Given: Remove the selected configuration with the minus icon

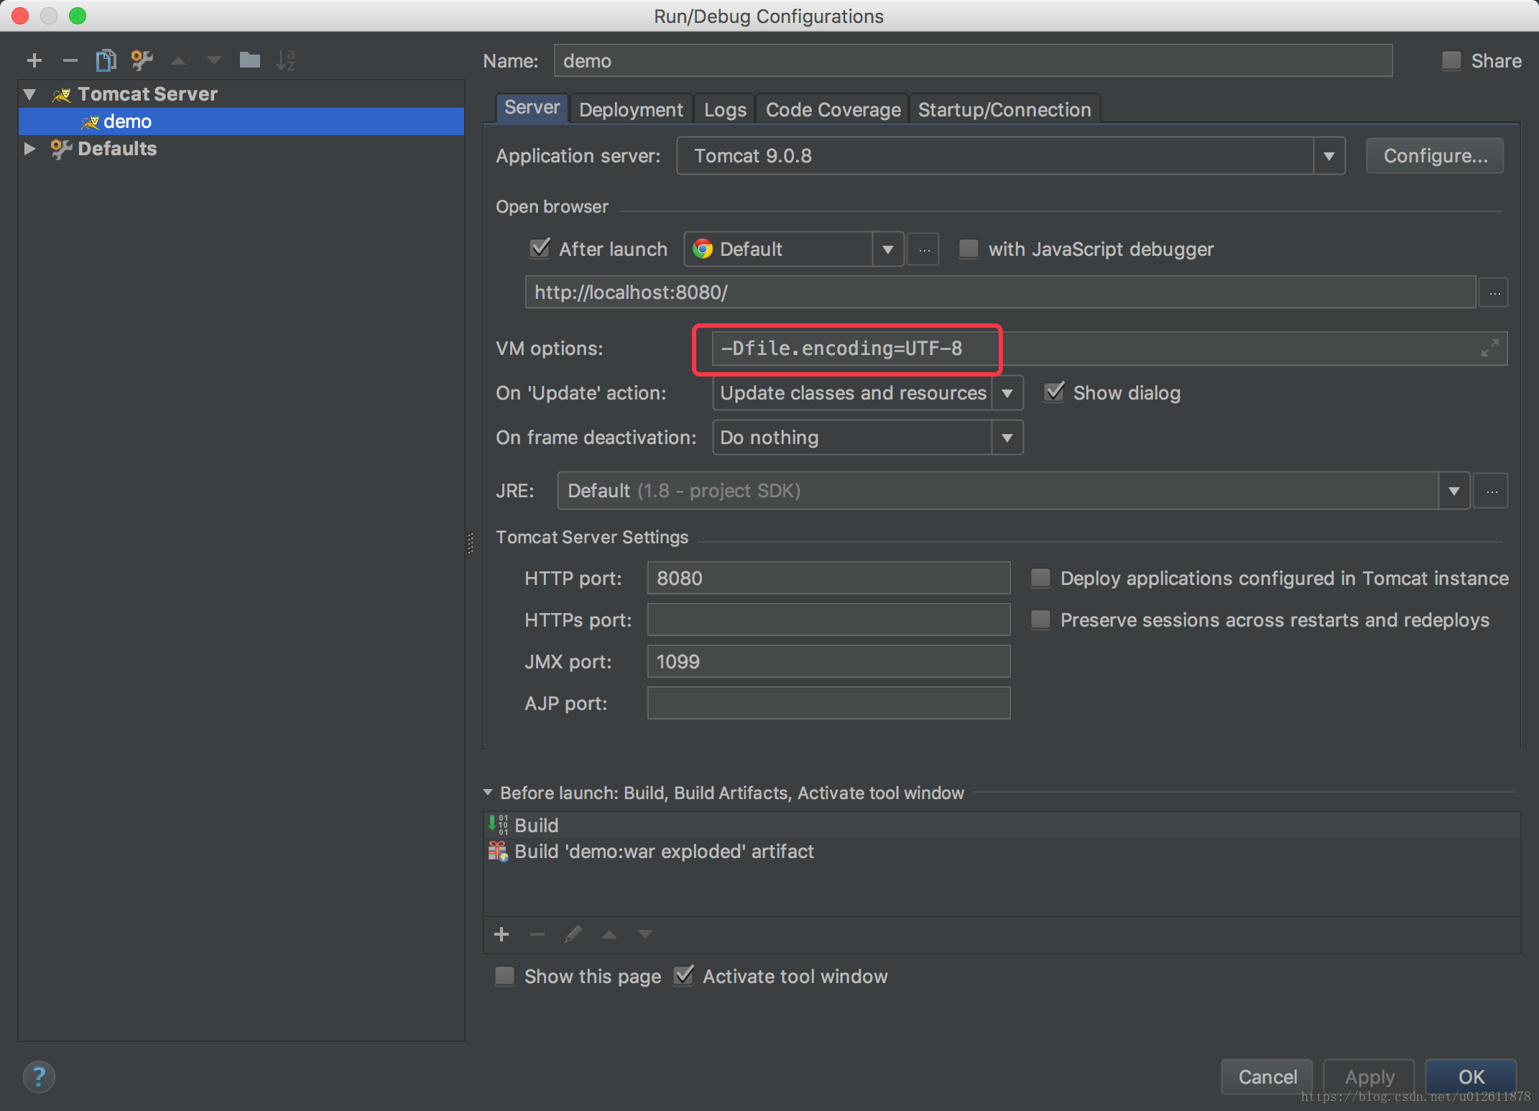Looking at the screenshot, I should point(70,60).
